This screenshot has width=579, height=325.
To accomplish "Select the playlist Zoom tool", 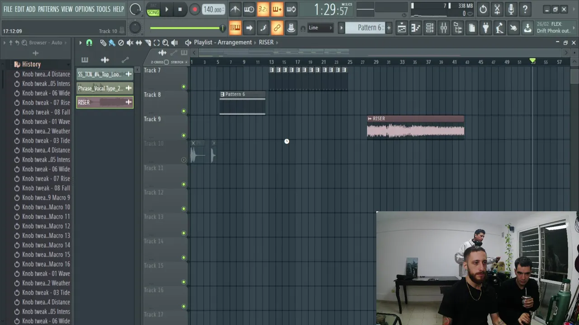I will click(x=166, y=42).
